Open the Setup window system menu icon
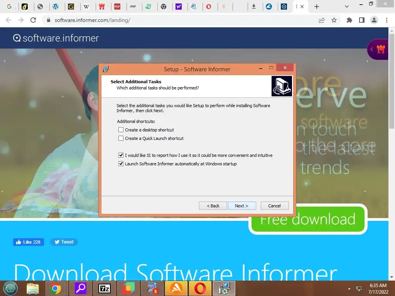This screenshot has height=296, width=395. tap(106, 69)
